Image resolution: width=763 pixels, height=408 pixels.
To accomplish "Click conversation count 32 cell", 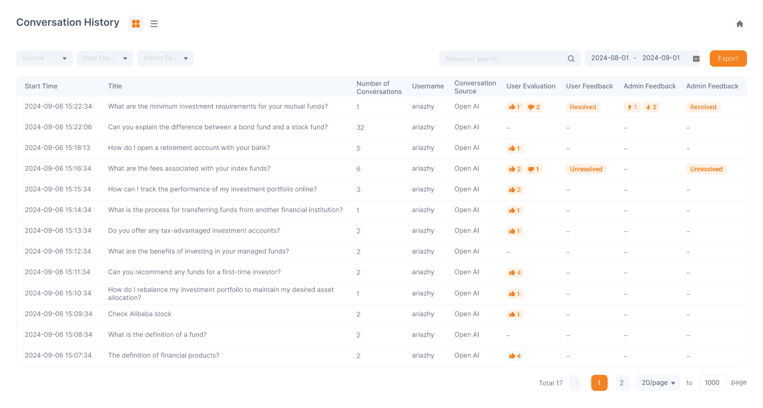I will (x=360, y=128).
